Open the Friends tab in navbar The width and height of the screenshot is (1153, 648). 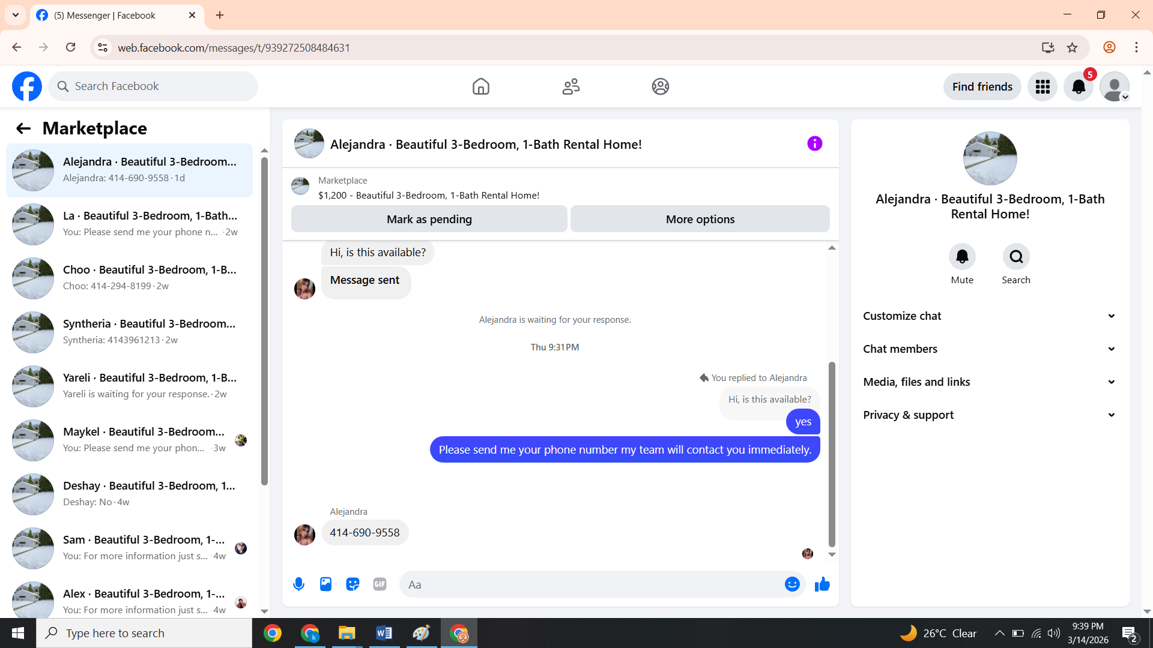[x=570, y=86]
